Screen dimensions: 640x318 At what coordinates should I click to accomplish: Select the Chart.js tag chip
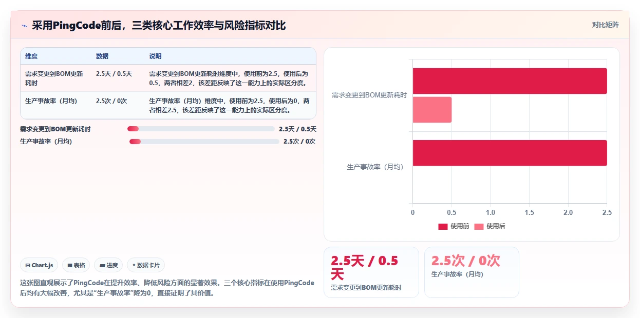pyautogui.click(x=40, y=265)
